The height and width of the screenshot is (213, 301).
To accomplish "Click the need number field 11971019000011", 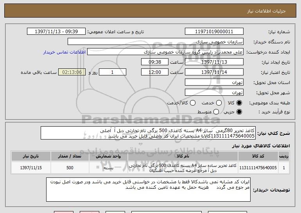I will point(214,32).
